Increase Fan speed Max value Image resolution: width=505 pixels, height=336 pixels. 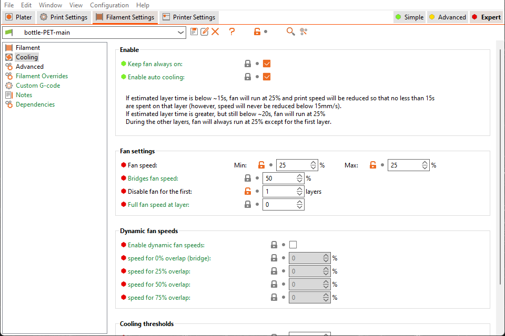425,163
